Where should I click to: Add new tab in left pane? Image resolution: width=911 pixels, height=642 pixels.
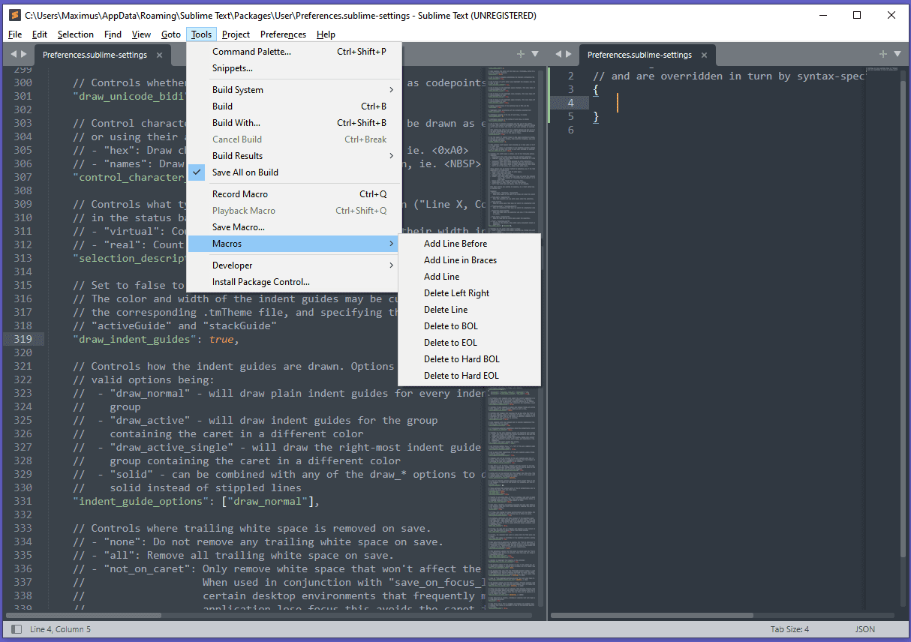pos(521,54)
